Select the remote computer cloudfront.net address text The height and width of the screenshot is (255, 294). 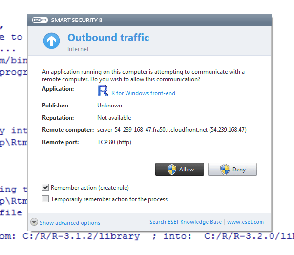172,130
